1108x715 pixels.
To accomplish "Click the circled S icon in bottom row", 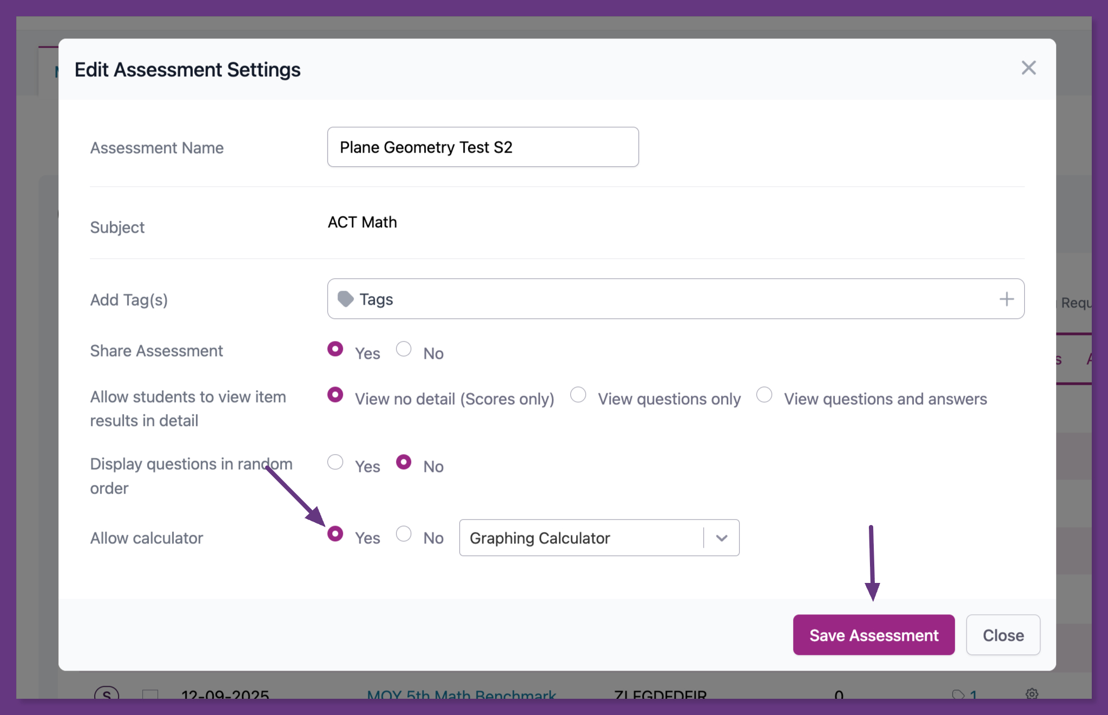I will click(107, 694).
